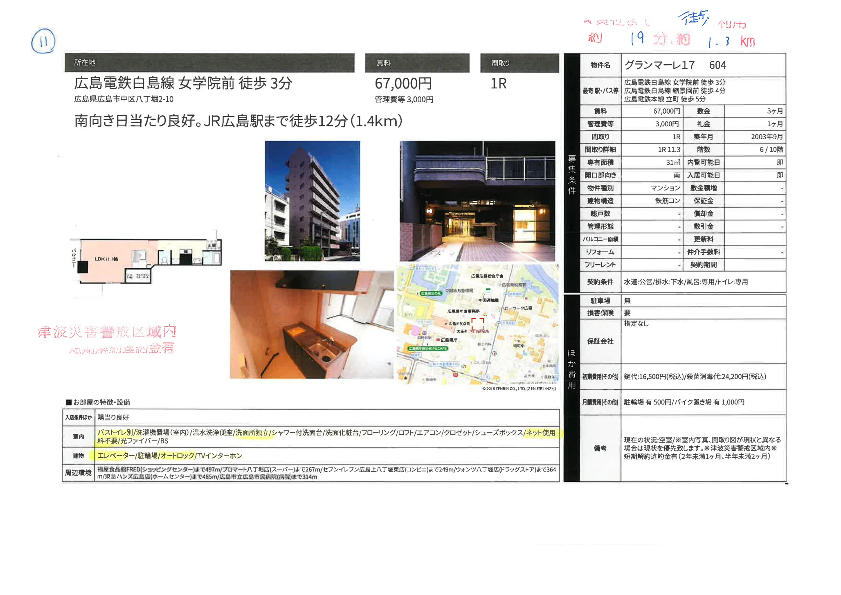Click the night entrance photo

477,201
